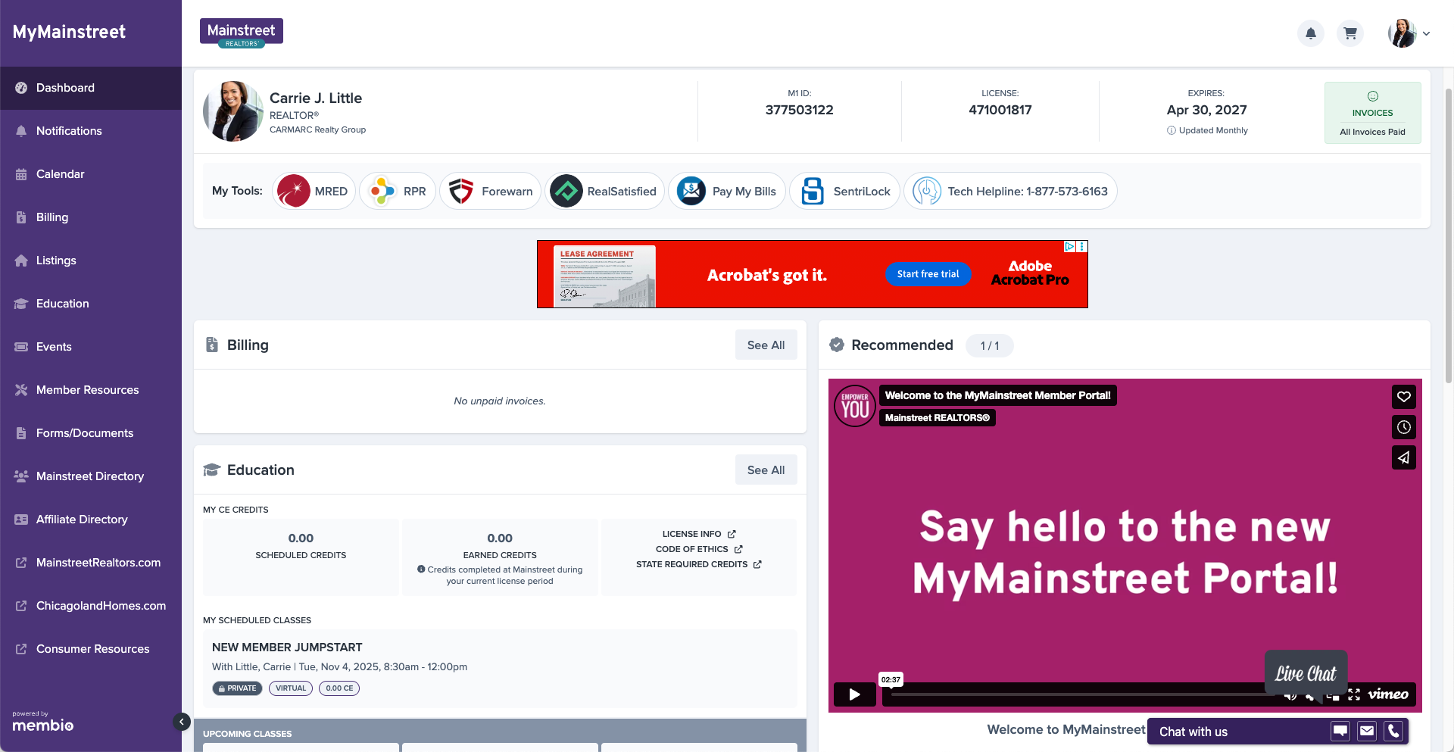Open Member Resources in sidebar
The width and height of the screenshot is (1454, 752).
point(91,390)
